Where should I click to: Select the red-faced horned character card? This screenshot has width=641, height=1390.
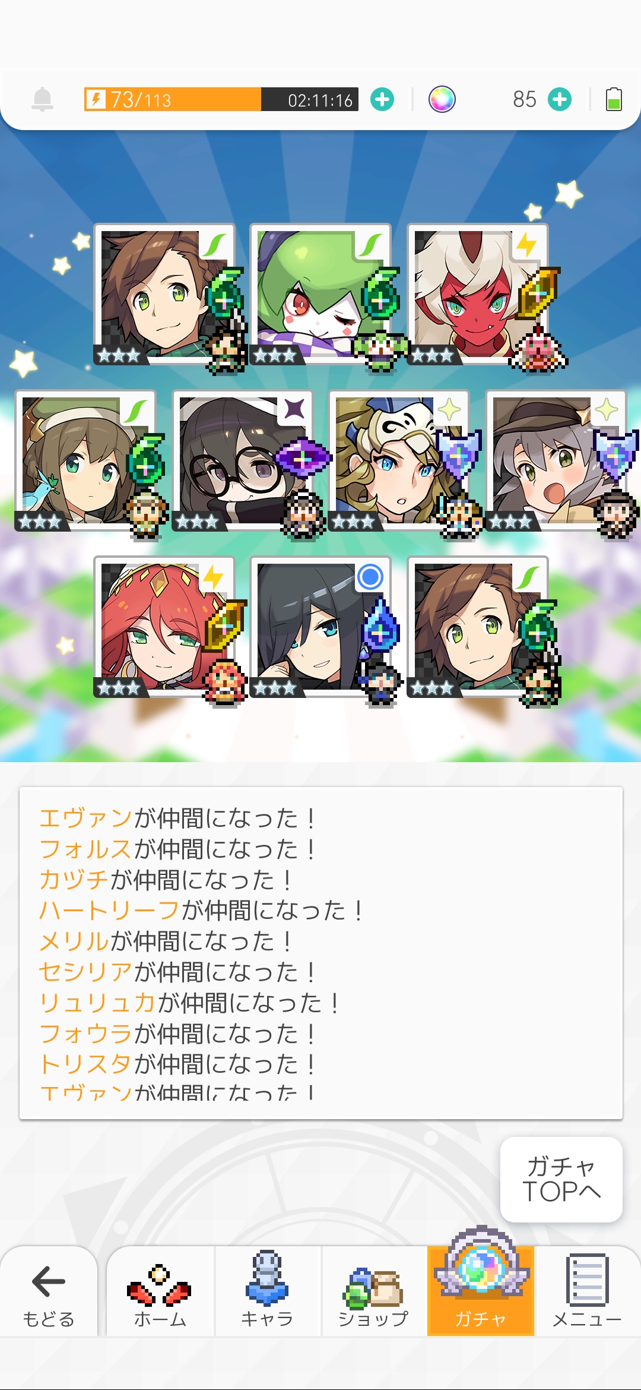pyautogui.click(x=478, y=295)
